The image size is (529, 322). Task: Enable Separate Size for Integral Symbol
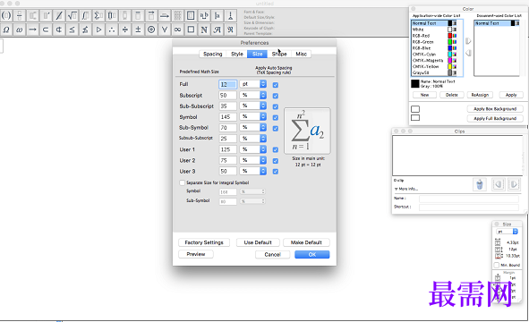coord(183,182)
